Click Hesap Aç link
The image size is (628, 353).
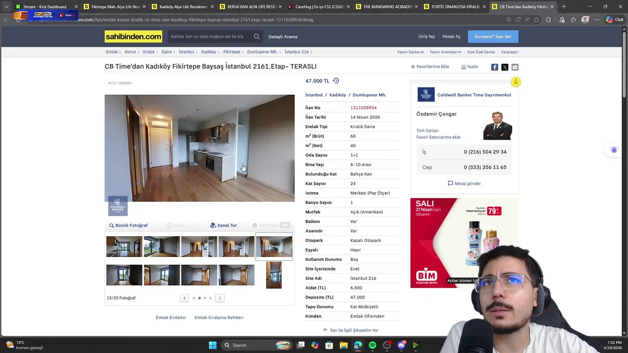pyautogui.click(x=451, y=37)
